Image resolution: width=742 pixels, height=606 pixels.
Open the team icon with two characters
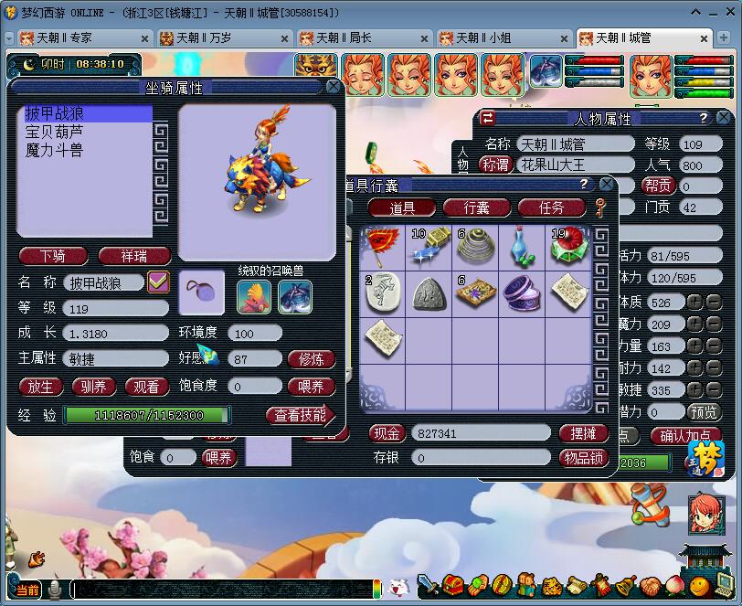(526, 585)
